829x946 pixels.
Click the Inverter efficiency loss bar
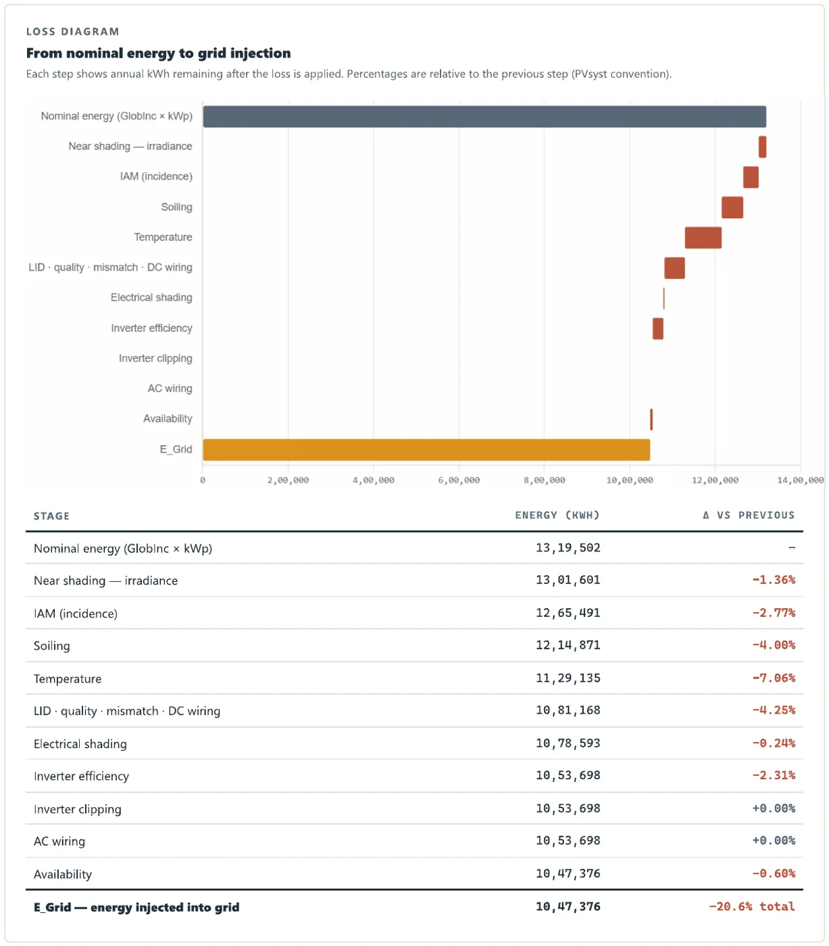point(657,328)
